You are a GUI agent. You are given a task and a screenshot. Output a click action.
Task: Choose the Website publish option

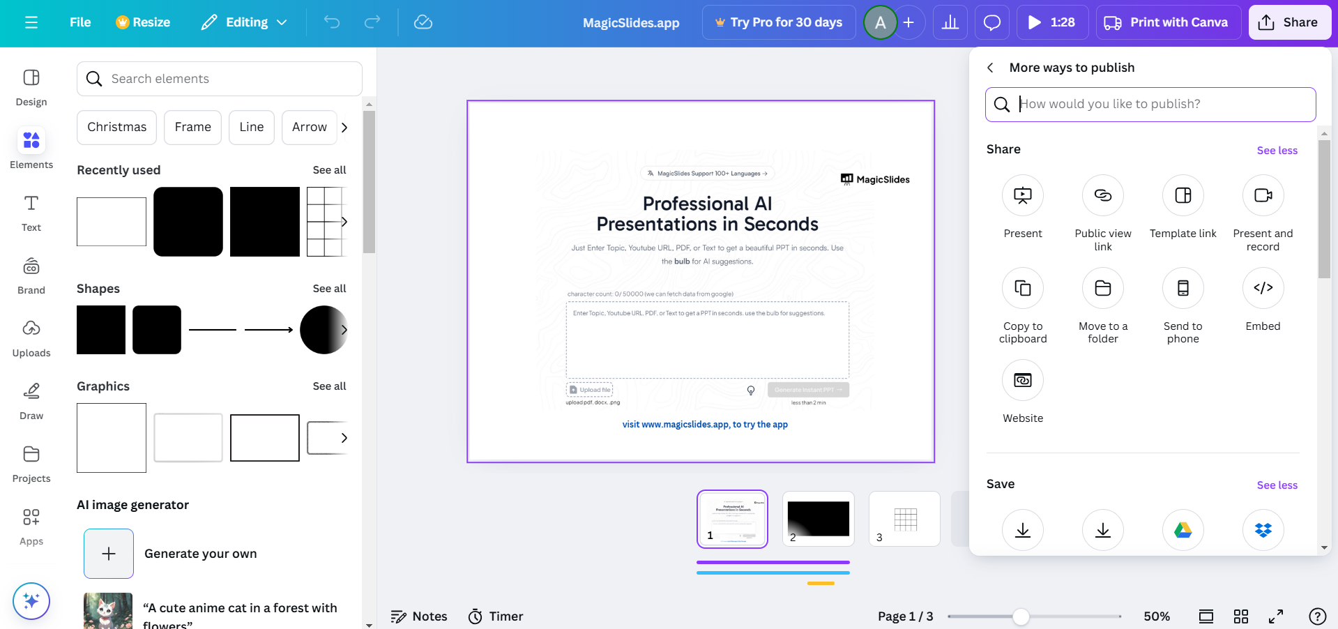pos(1023,392)
